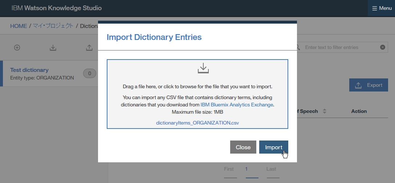Select the Test dictionary entry
Screen dimensions: 395x183
click(29, 70)
